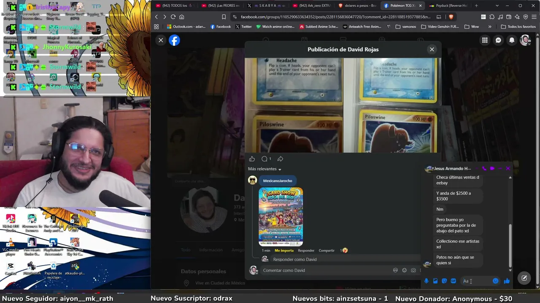
Task: Click the chat conversation scrollbar thumb
Action: 510,245
